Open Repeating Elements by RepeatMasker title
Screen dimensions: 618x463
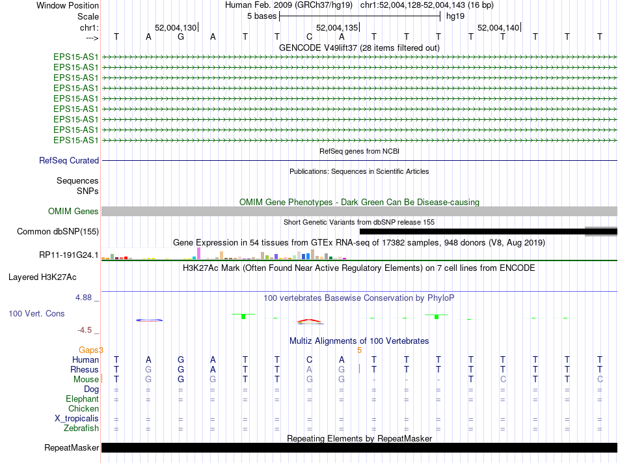359,438
